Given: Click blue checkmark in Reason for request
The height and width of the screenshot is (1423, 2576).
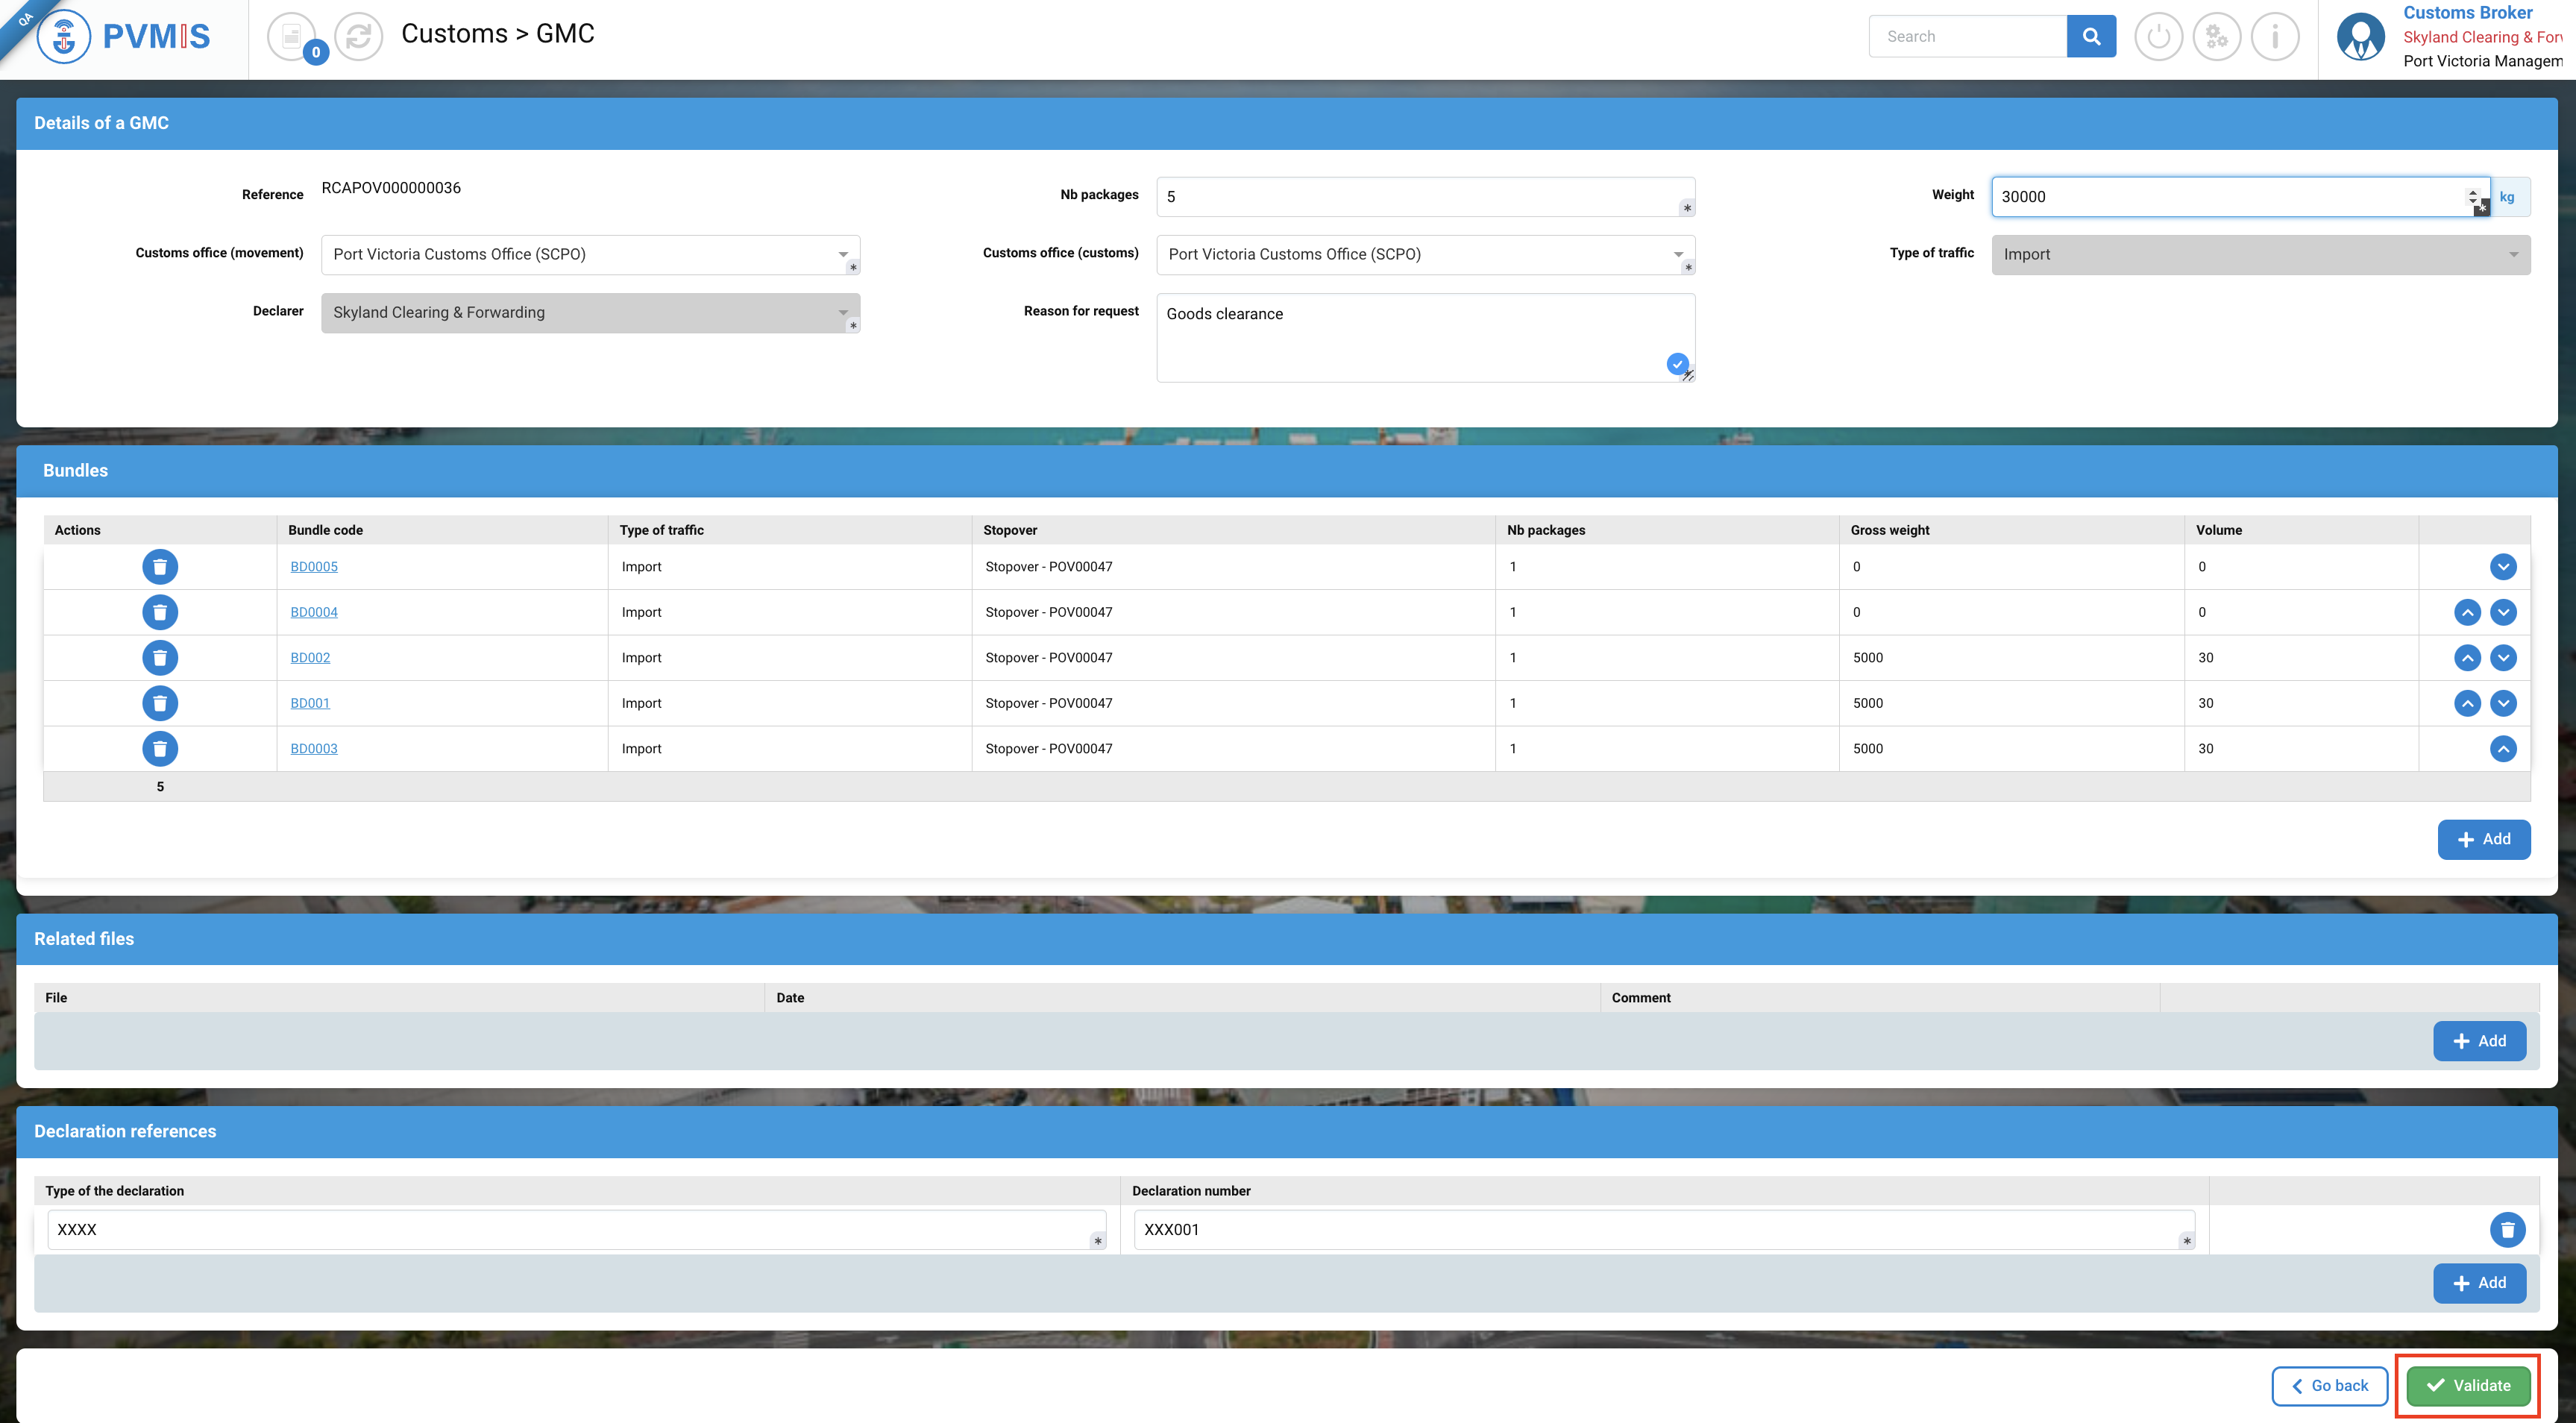Looking at the screenshot, I should coord(1677,364).
